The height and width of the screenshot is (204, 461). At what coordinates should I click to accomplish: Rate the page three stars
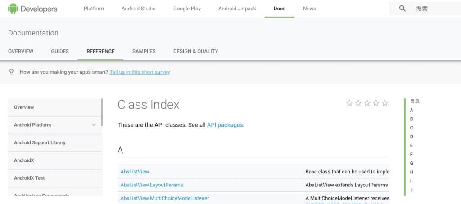[x=367, y=103]
